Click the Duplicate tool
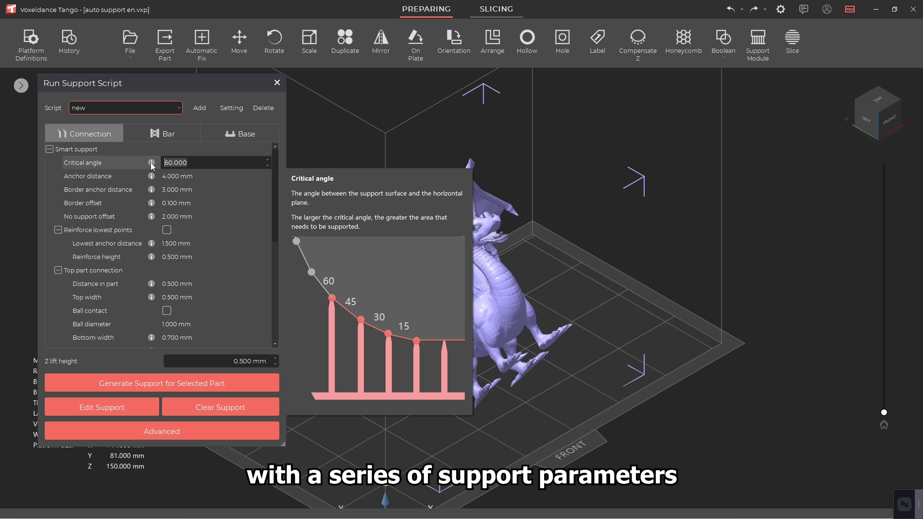The image size is (923, 519). pos(345,42)
